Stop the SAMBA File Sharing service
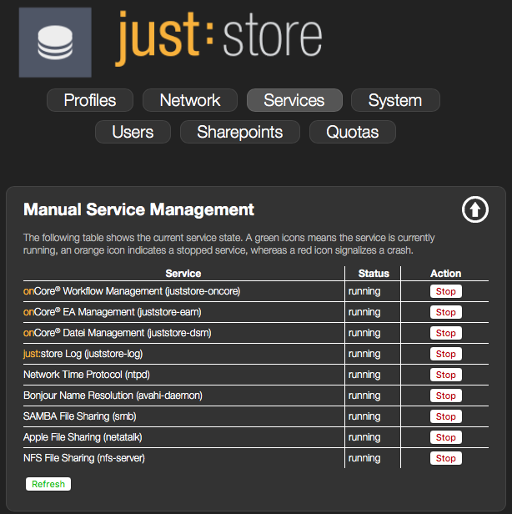 tap(446, 416)
